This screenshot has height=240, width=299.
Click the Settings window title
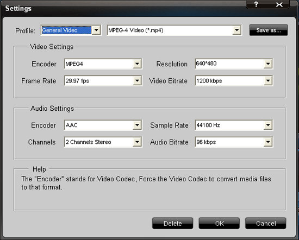18,9
